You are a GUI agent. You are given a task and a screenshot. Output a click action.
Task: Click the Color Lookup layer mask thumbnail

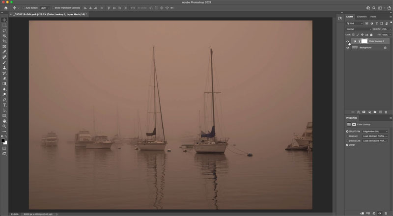364,41
